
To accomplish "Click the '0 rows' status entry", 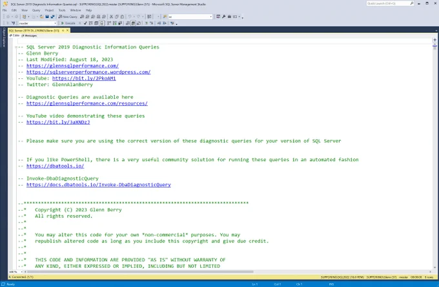I will click(x=429, y=277).
